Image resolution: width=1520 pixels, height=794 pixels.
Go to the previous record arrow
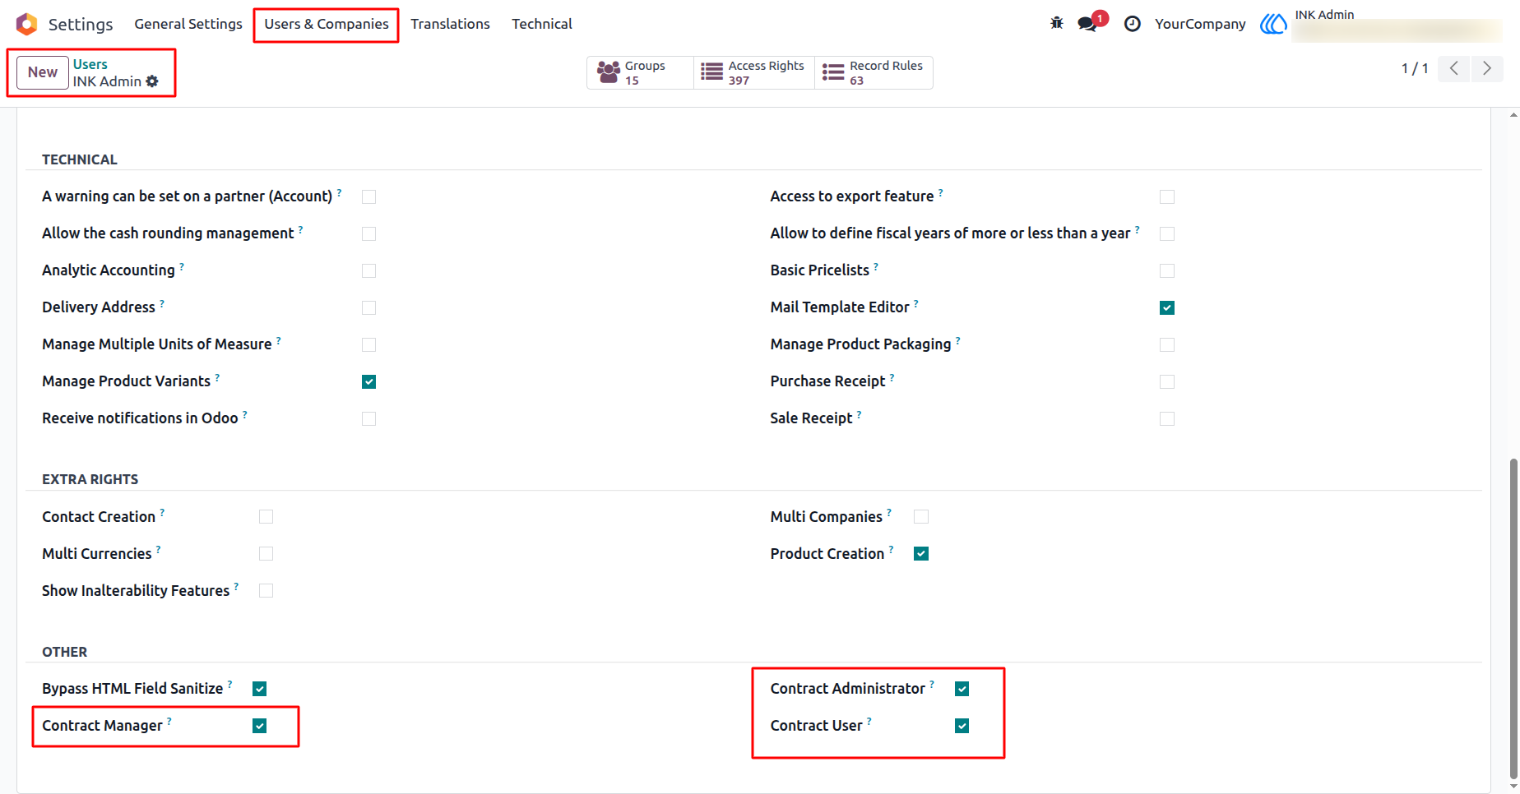click(x=1454, y=68)
